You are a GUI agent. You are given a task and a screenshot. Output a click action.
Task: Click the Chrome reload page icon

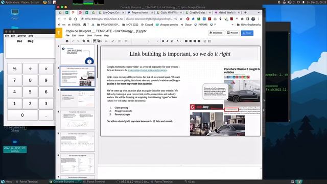pyautogui.click(x=70, y=19)
